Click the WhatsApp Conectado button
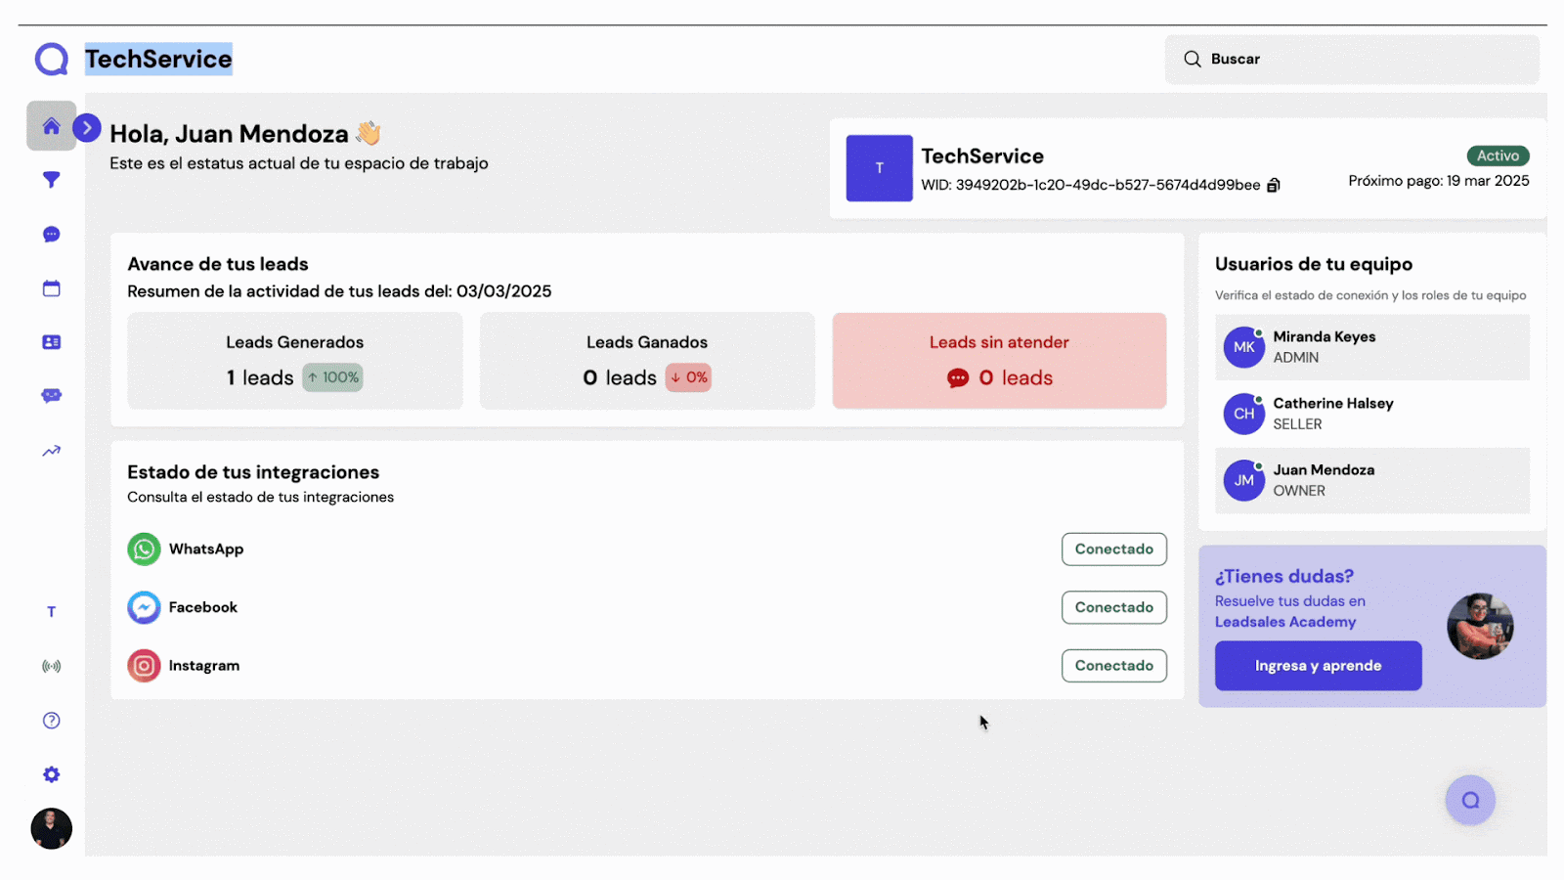 tap(1113, 550)
